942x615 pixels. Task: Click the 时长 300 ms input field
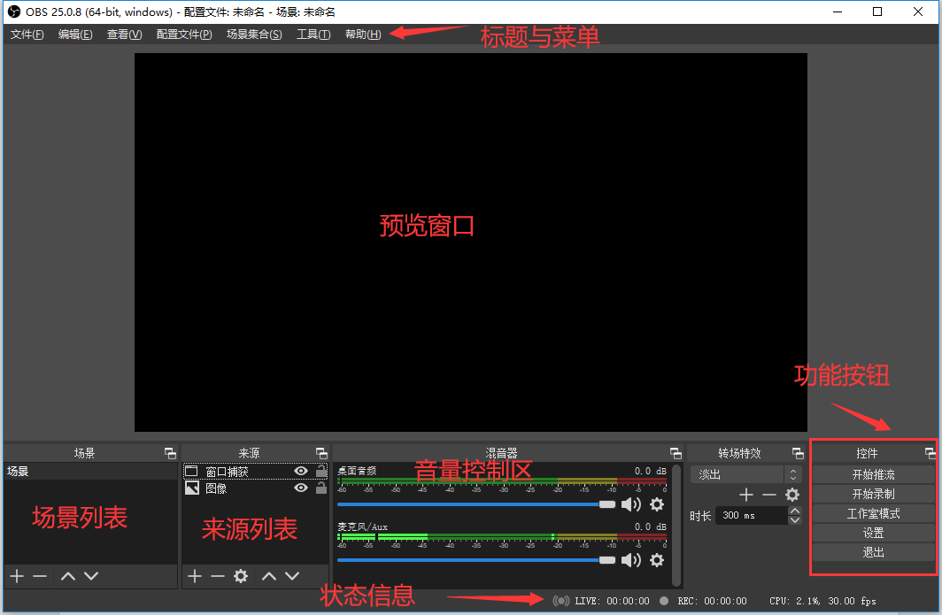click(x=749, y=515)
